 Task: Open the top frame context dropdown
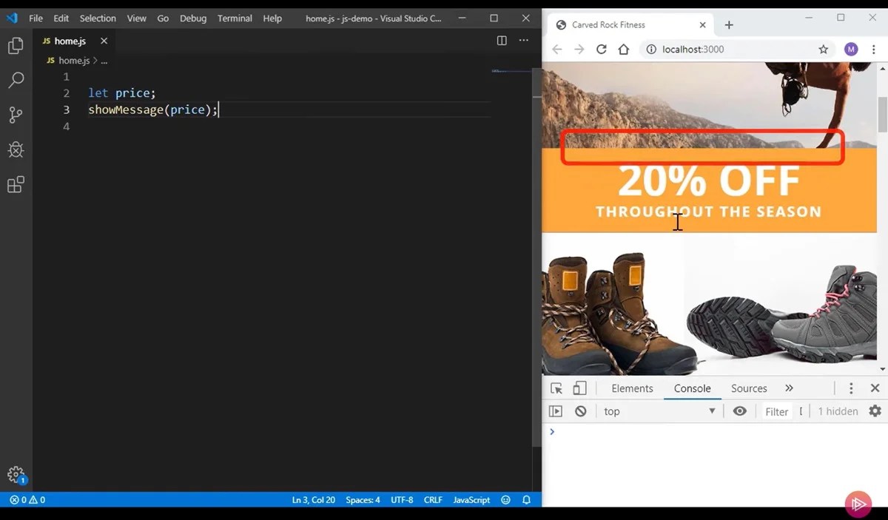(x=659, y=411)
